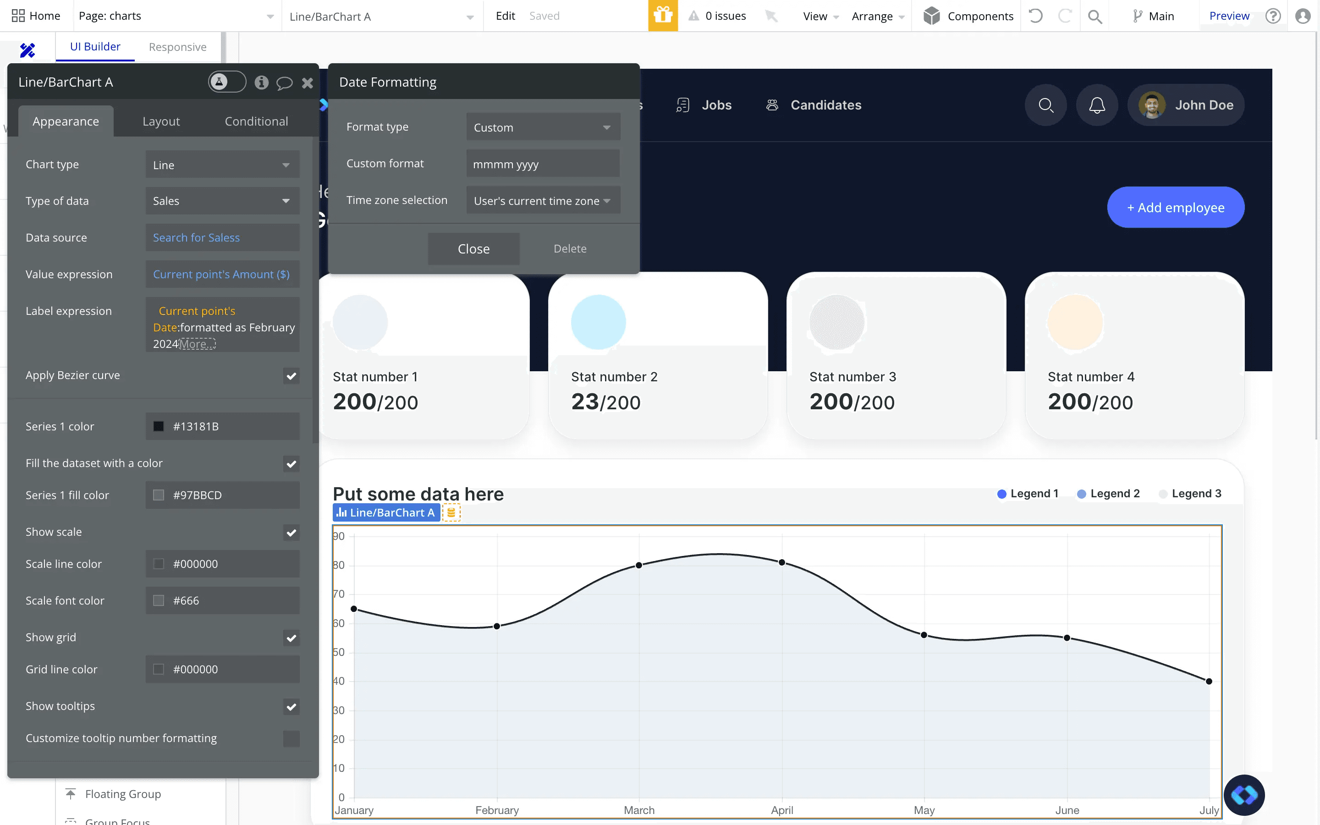
Task: Open the Chart type dropdown
Action: [222, 164]
